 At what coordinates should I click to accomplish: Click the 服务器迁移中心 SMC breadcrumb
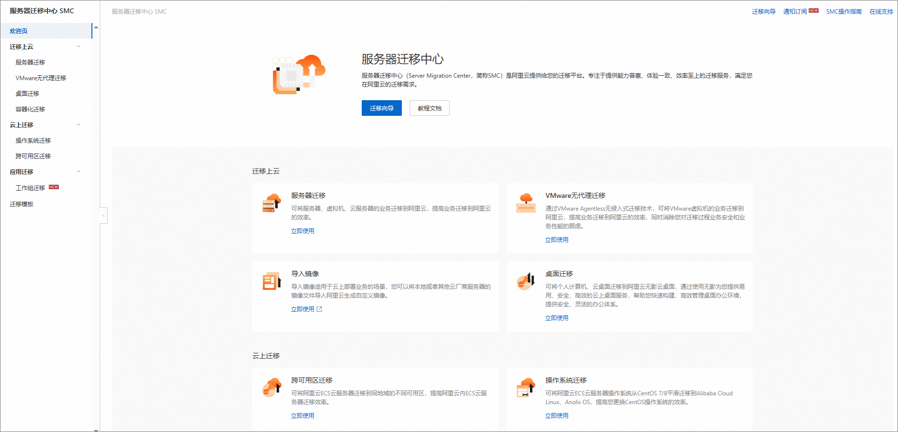tap(139, 12)
